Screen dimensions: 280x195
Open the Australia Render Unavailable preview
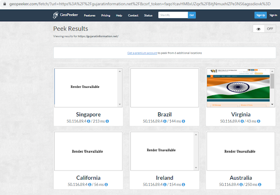click(241, 151)
